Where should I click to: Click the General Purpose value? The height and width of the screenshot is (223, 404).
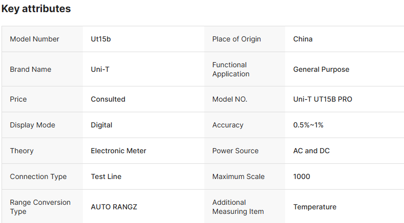pyautogui.click(x=321, y=69)
